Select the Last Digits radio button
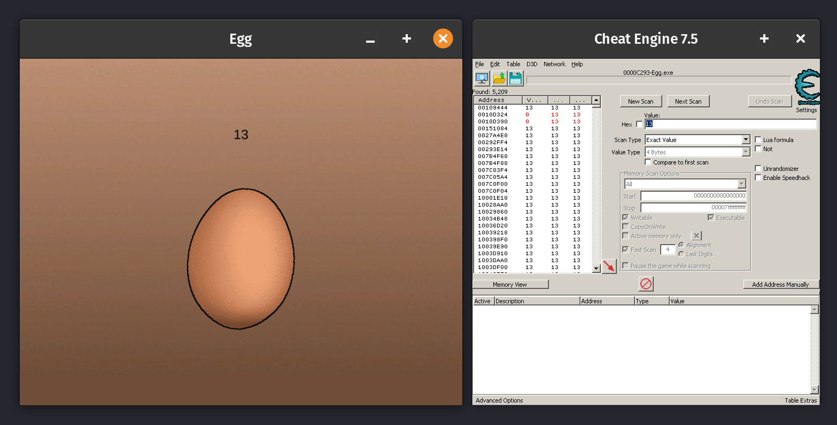 pos(681,254)
